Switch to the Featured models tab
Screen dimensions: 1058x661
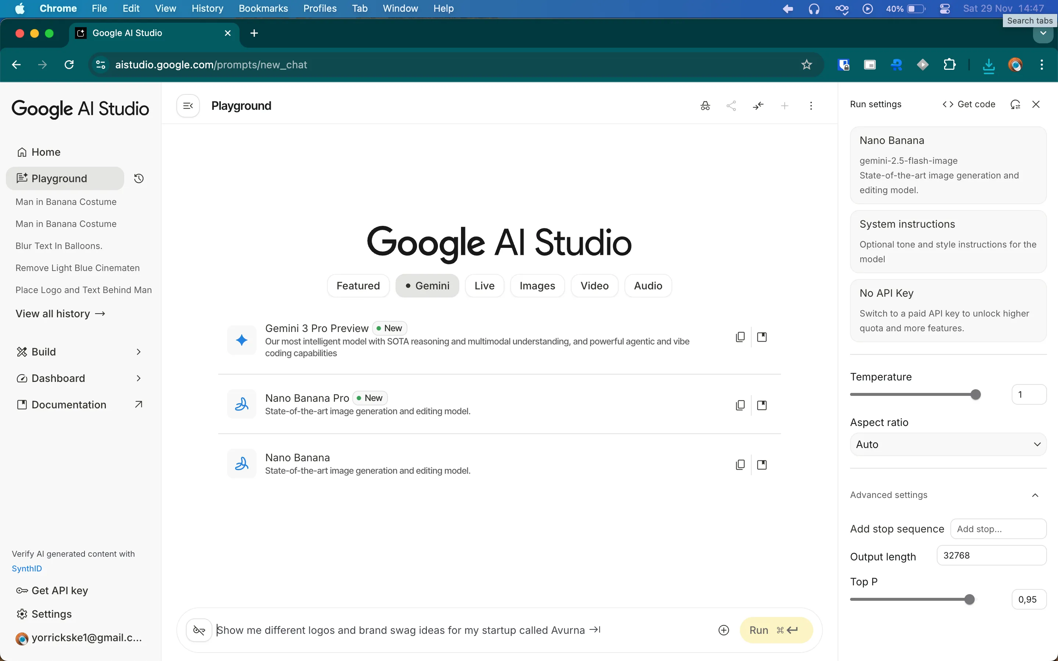tap(357, 285)
